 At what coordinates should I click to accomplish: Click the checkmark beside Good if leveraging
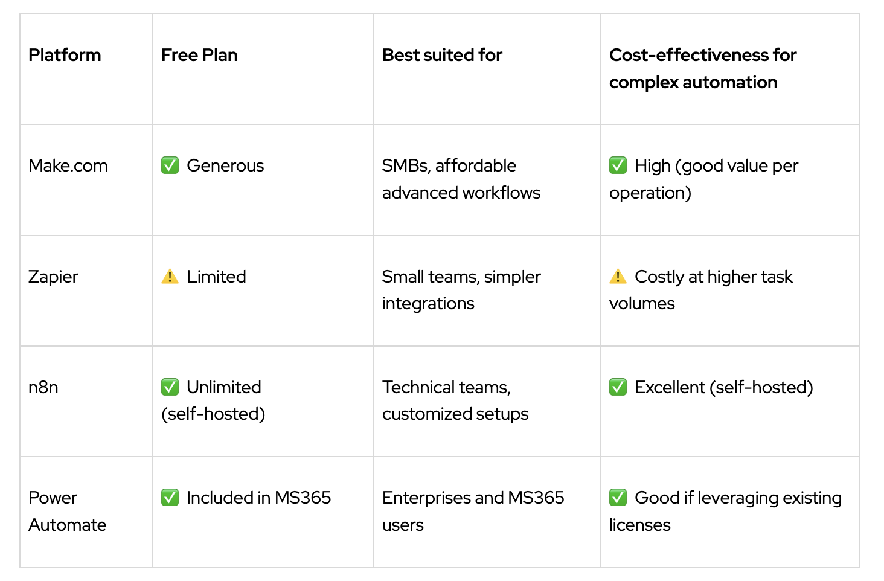tap(618, 498)
